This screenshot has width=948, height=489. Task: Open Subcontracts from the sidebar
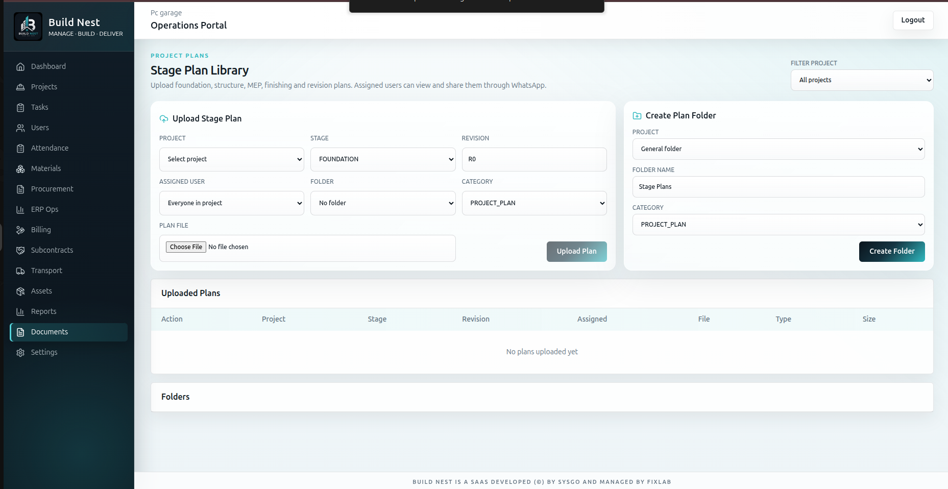(68, 250)
